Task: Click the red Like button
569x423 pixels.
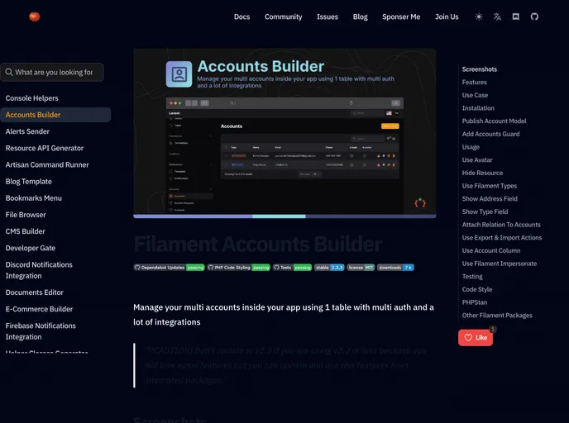Action: [476, 337]
